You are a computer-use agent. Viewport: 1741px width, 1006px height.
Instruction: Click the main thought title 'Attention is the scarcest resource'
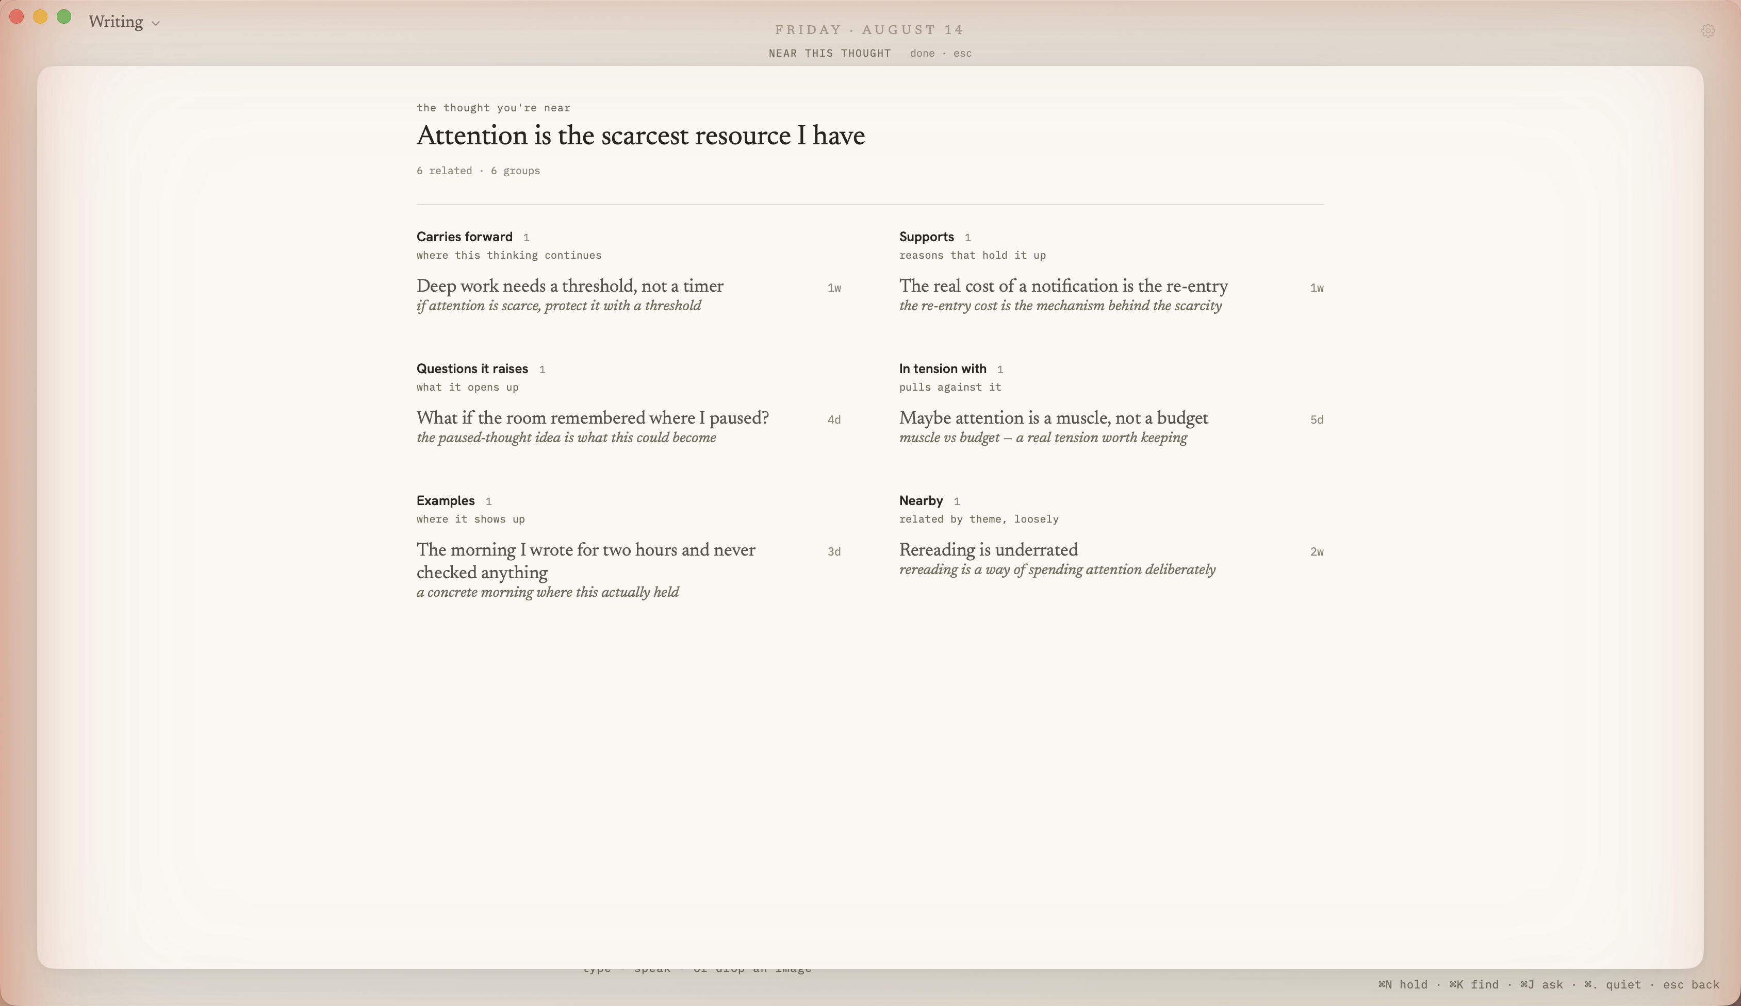(640, 136)
